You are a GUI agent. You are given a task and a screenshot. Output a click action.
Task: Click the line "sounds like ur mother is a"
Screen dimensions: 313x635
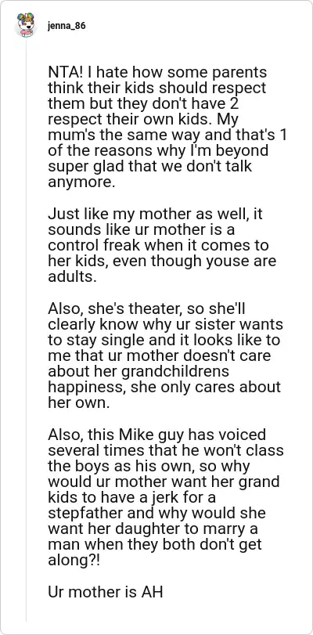coord(142,229)
